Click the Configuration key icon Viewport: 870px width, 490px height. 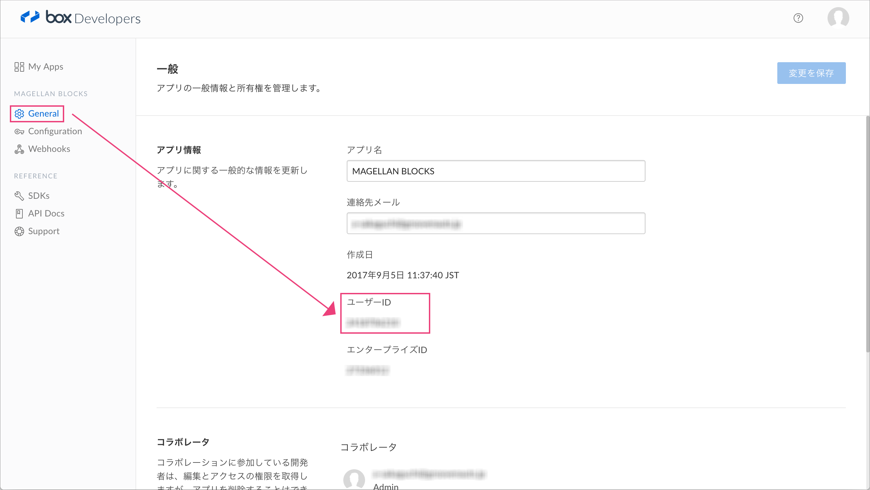tap(19, 132)
